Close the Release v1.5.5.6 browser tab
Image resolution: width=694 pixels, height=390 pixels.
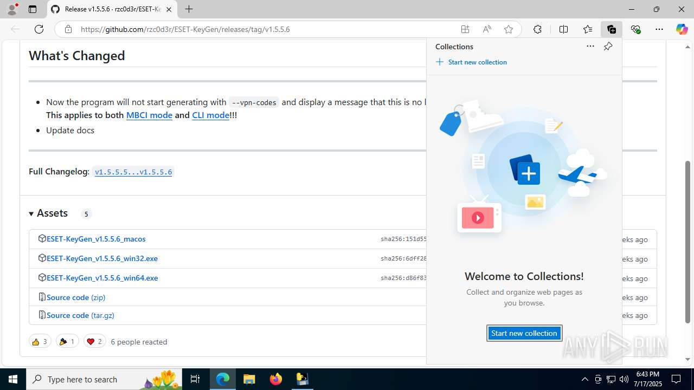169,9
